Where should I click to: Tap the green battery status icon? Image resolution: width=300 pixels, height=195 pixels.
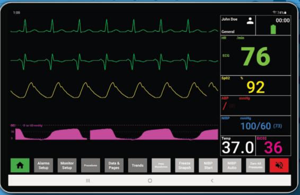point(273,30)
